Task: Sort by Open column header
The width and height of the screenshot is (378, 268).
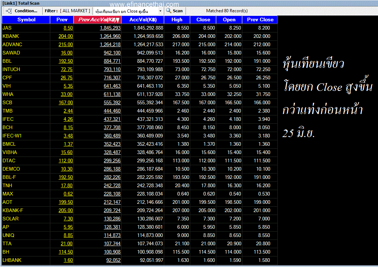Action: tap(229, 20)
